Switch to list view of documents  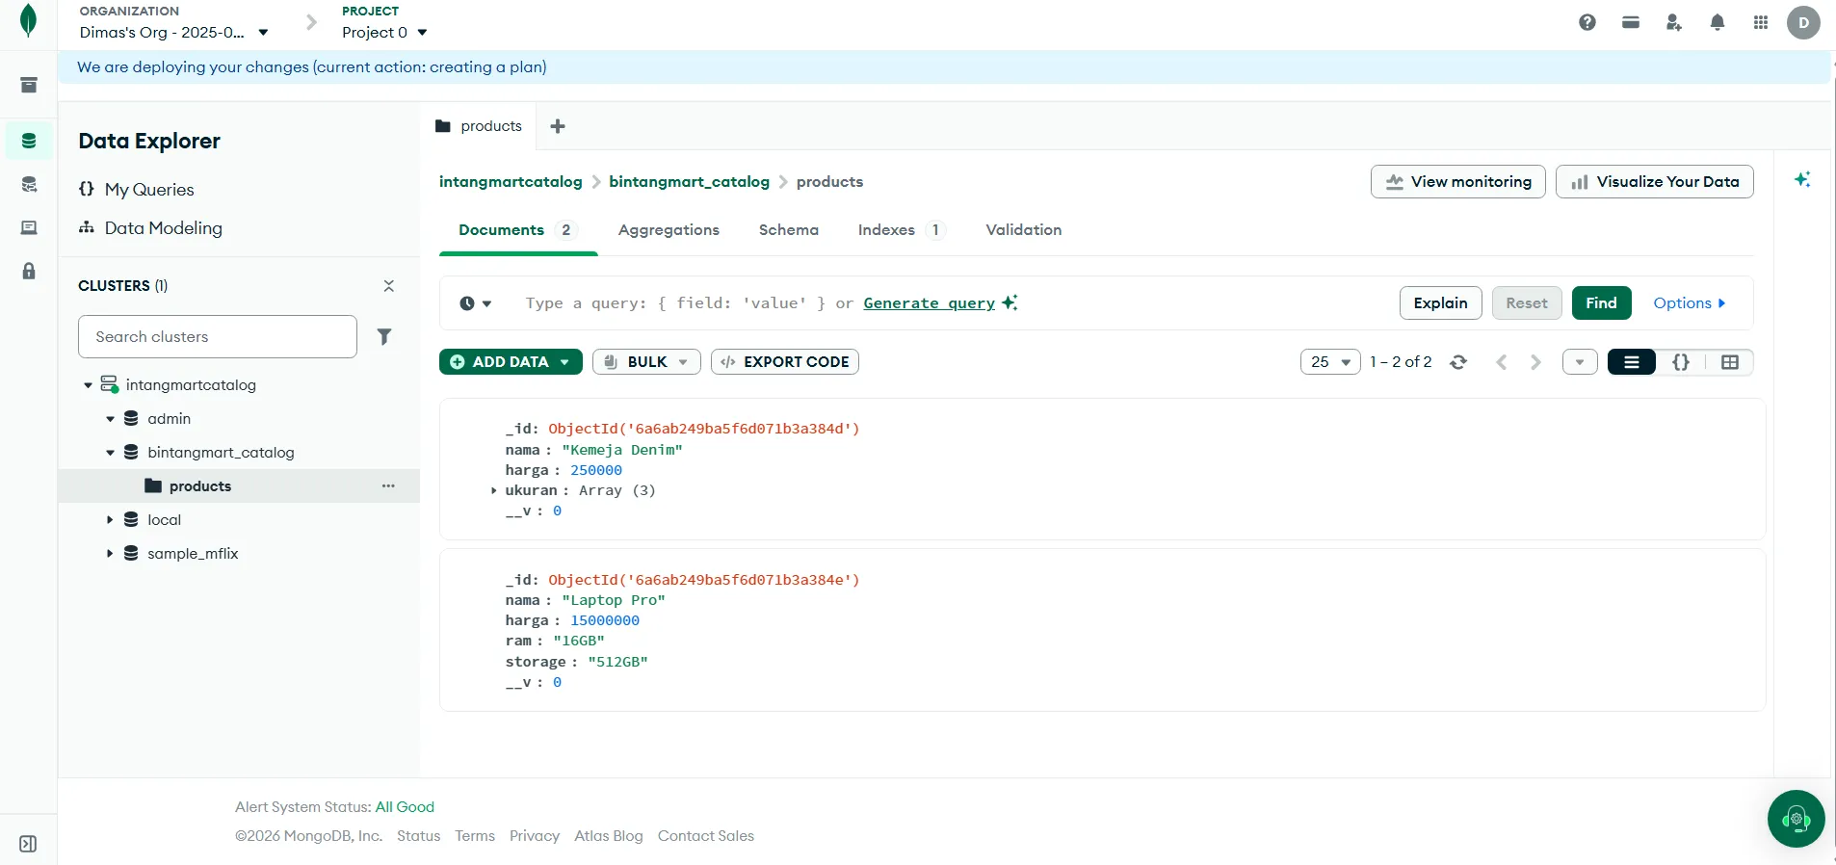pyautogui.click(x=1632, y=362)
